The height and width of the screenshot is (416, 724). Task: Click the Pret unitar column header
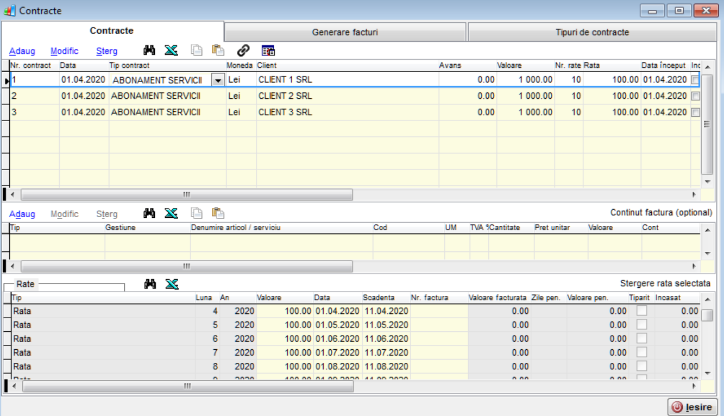pyautogui.click(x=561, y=228)
